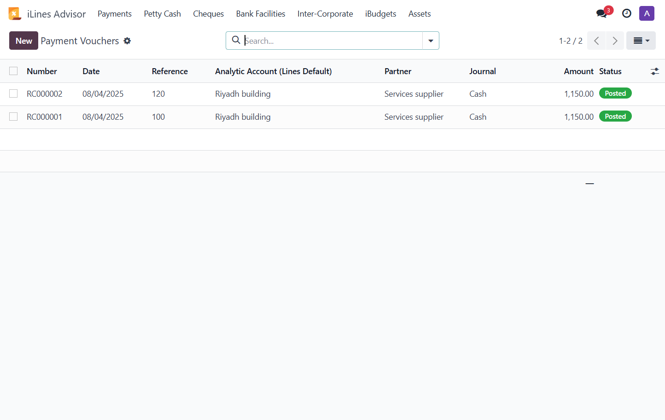
Task: Check the RC000001 row checkbox
Action: tap(13, 117)
